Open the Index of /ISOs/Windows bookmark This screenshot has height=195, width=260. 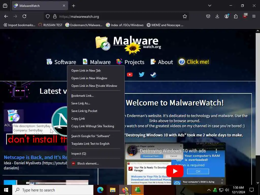click(125, 25)
